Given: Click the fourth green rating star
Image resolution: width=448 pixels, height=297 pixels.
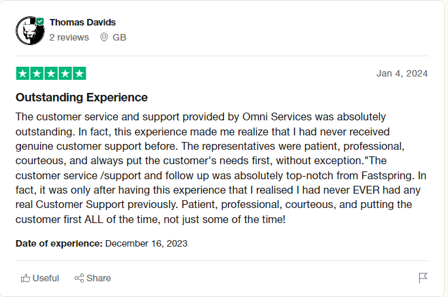Looking at the screenshot, I should [65, 73].
